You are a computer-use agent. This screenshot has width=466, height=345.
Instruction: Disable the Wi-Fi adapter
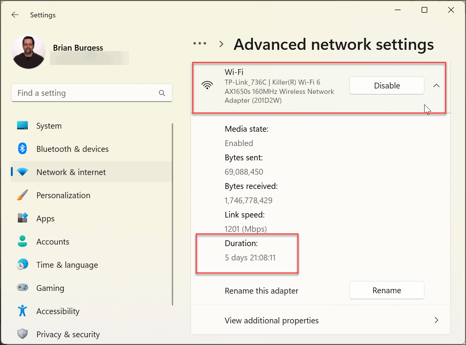[386, 85]
